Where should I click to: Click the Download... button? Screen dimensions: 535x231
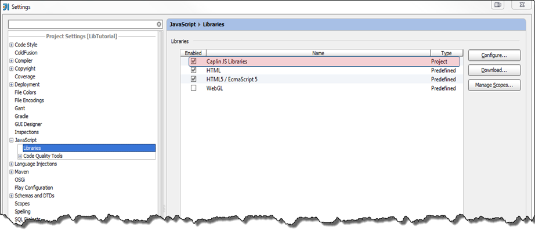(x=494, y=70)
